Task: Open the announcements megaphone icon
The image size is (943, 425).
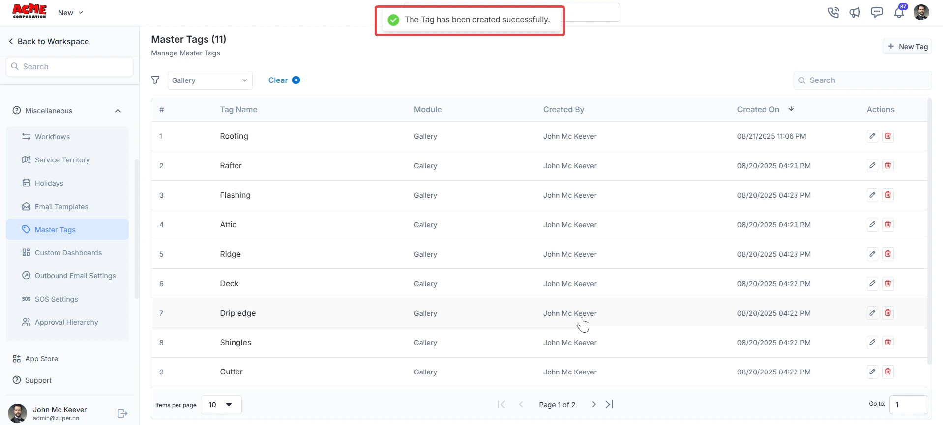Action: click(855, 12)
